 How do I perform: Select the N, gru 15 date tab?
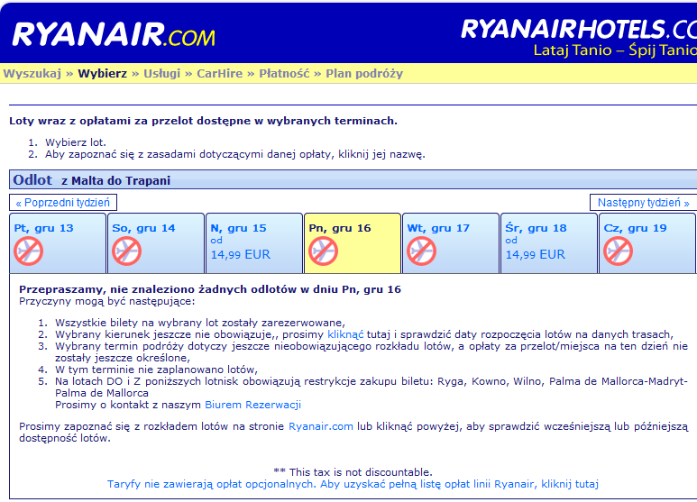(254, 243)
